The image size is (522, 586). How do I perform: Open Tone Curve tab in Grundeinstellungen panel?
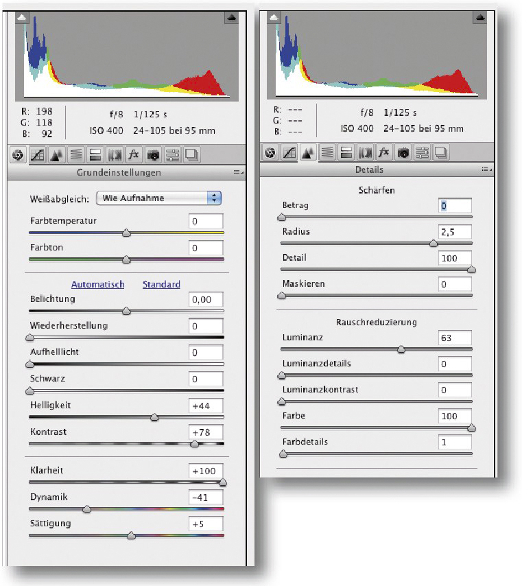click(x=37, y=154)
